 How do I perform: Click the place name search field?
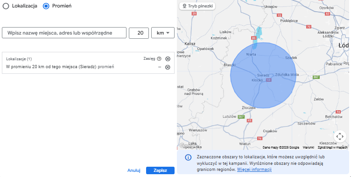pyautogui.click(x=64, y=33)
